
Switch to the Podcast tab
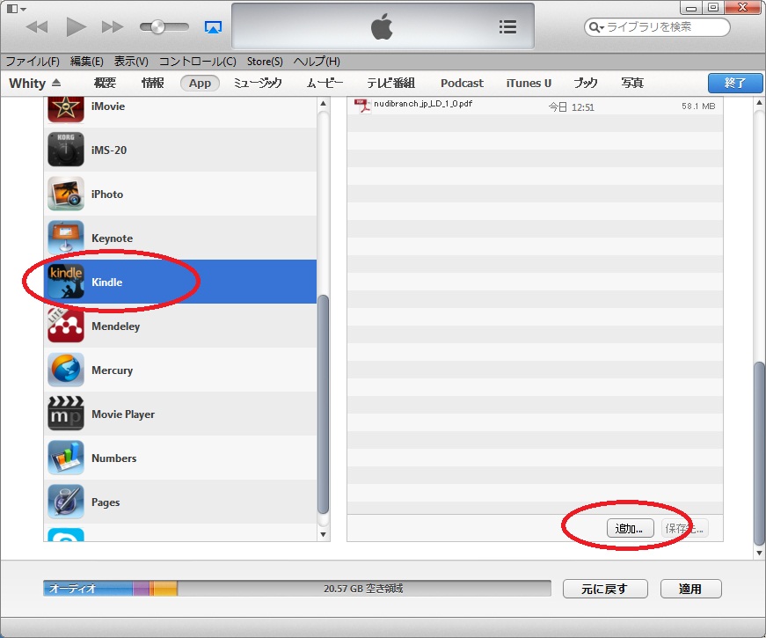(462, 83)
